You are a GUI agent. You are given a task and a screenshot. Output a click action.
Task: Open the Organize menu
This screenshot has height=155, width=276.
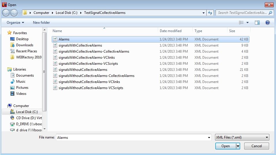pos(15,23)
